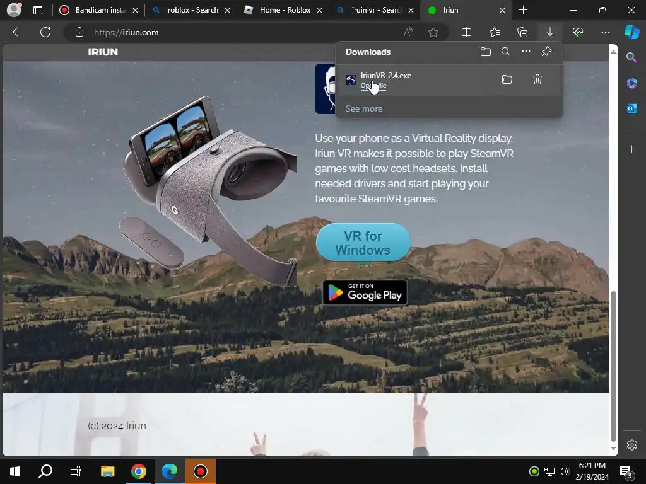Image resolution: width=646 pixels, height=484 pixels.
Task: Toggle split screen view
Action: [466, 32]
